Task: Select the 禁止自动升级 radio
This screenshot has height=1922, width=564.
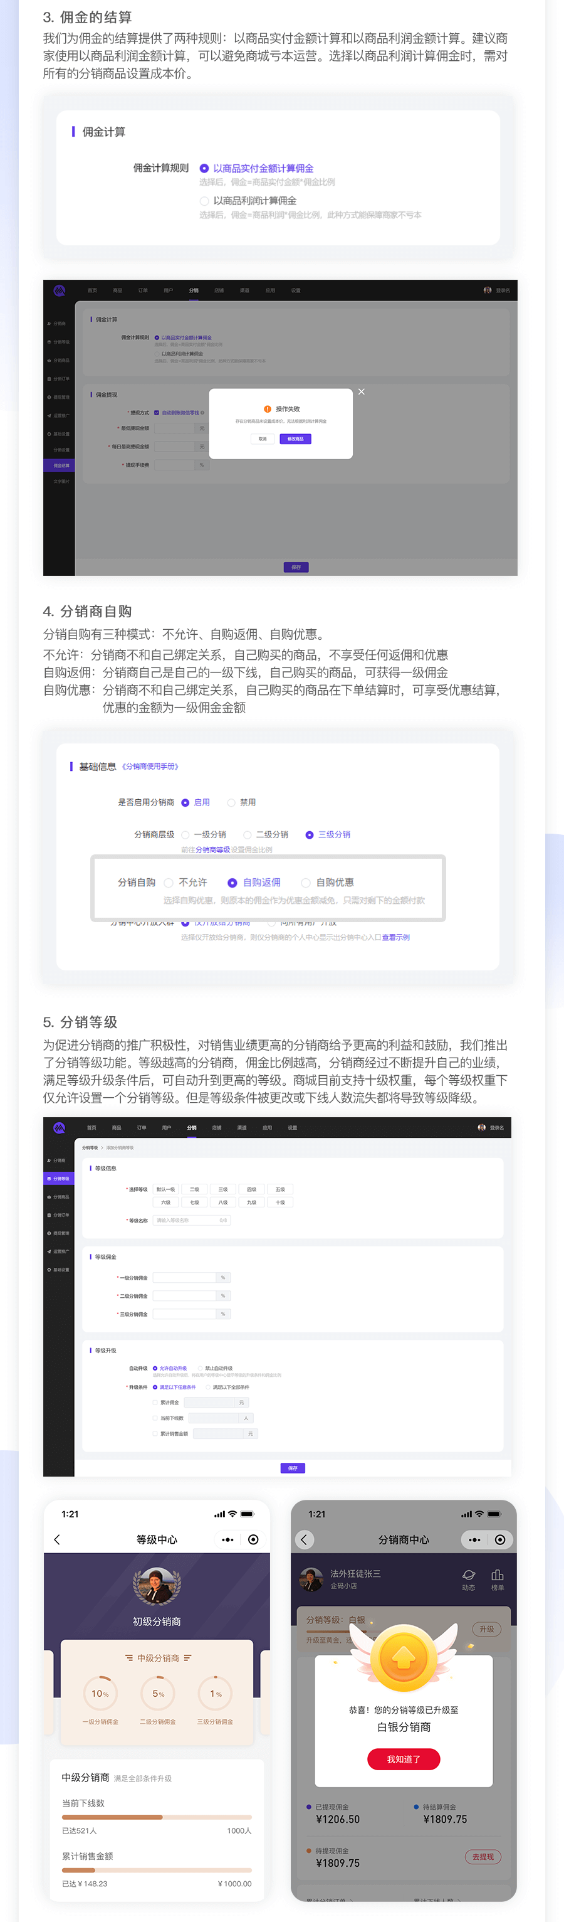Action: (201, 1368)
